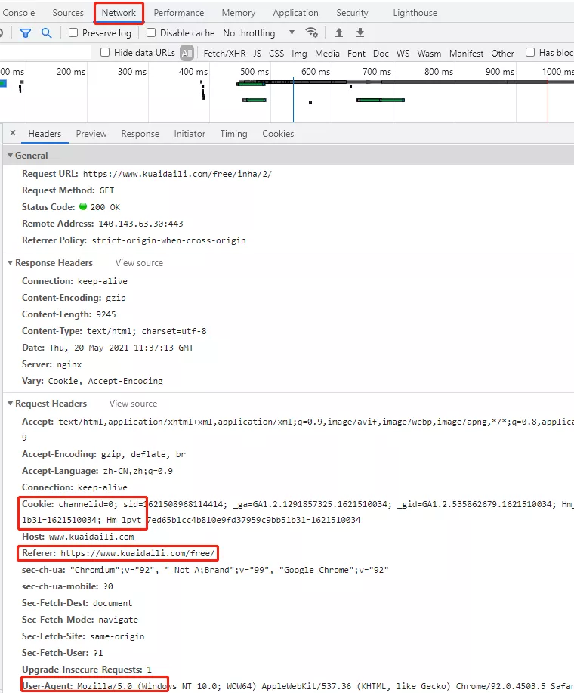Switch to the Console tab
This screenshot has height=693, width=574.
pos(19,13)
